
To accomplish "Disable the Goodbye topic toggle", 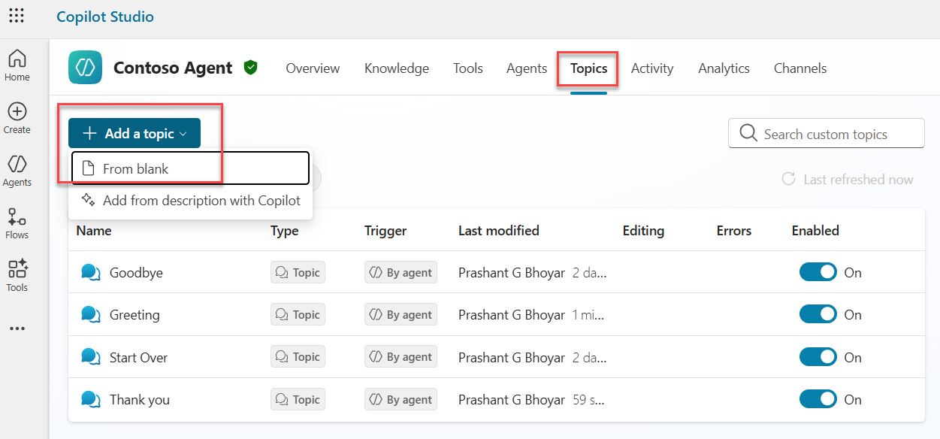I will click(818, 272).
